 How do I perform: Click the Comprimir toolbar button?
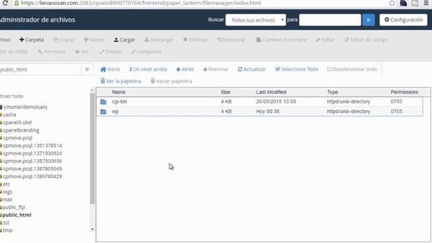pyautogui.click(x=146, y=51)
